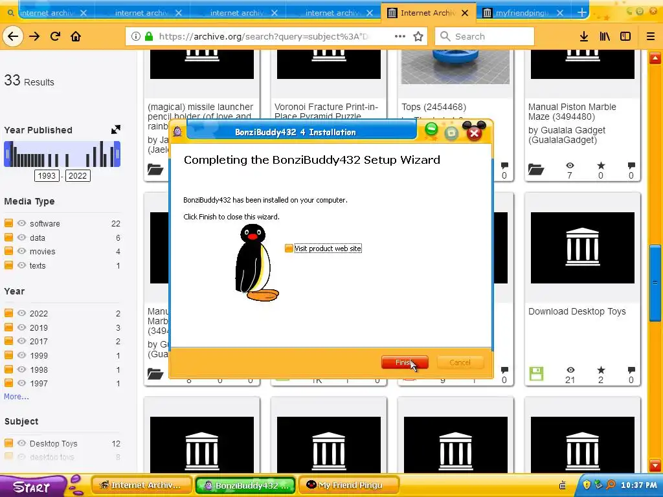Expand the Year Published histogram
663x497 pixels.
(116, 129)
